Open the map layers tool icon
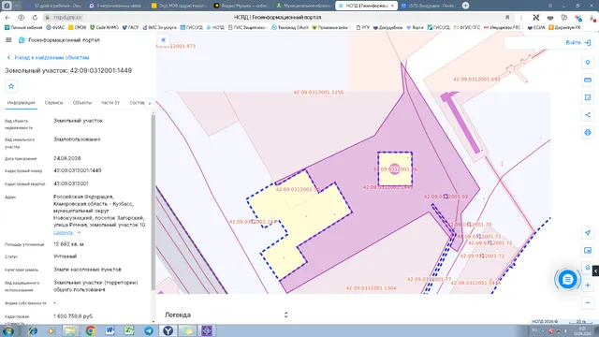The height and width of the screenshot is (337, 599). (588, 63)
